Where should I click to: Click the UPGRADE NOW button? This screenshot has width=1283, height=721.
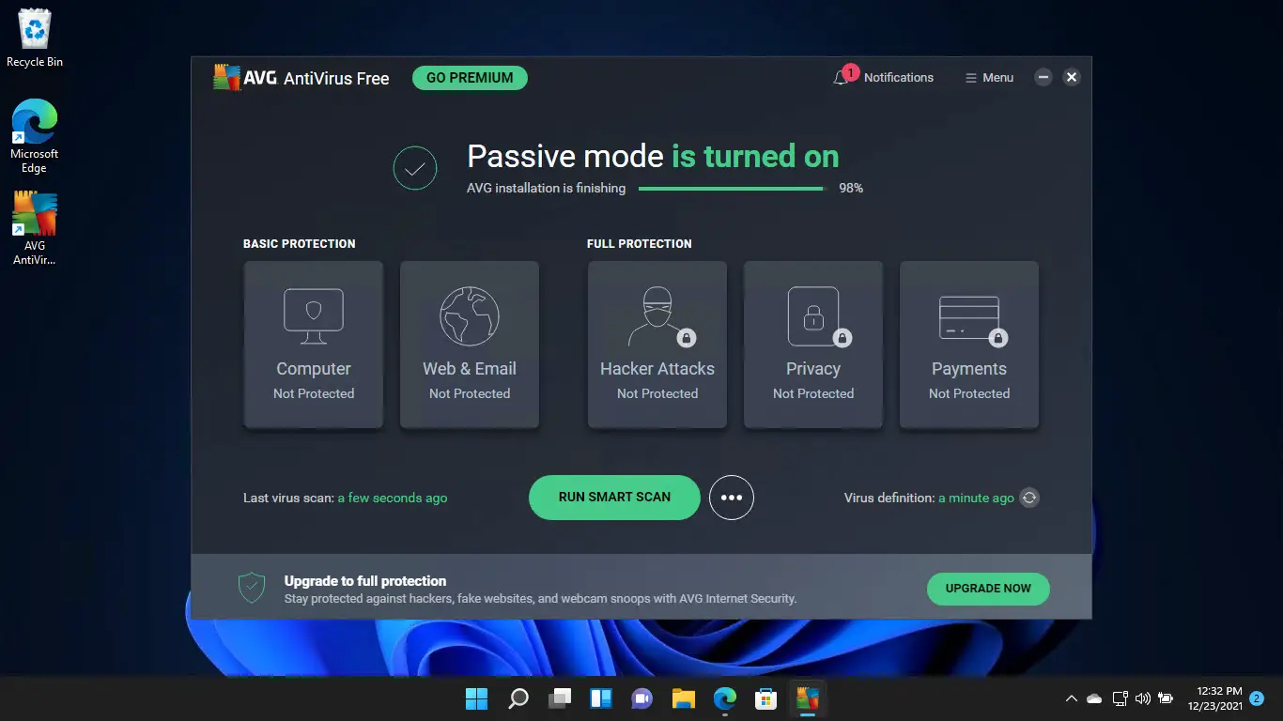pyautogui.click(x=988, y=589)
